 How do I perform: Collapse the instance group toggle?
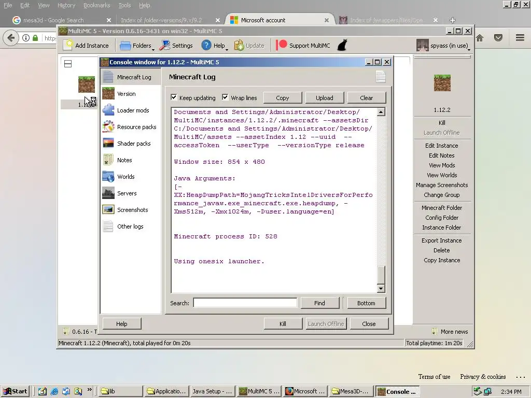click(68, 64)
